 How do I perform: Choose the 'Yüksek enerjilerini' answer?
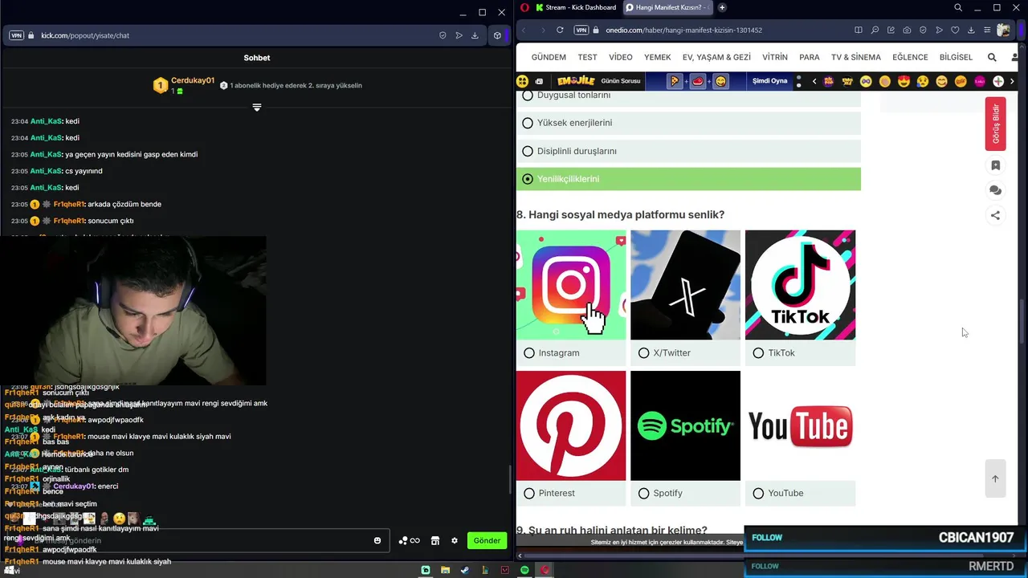688,123
